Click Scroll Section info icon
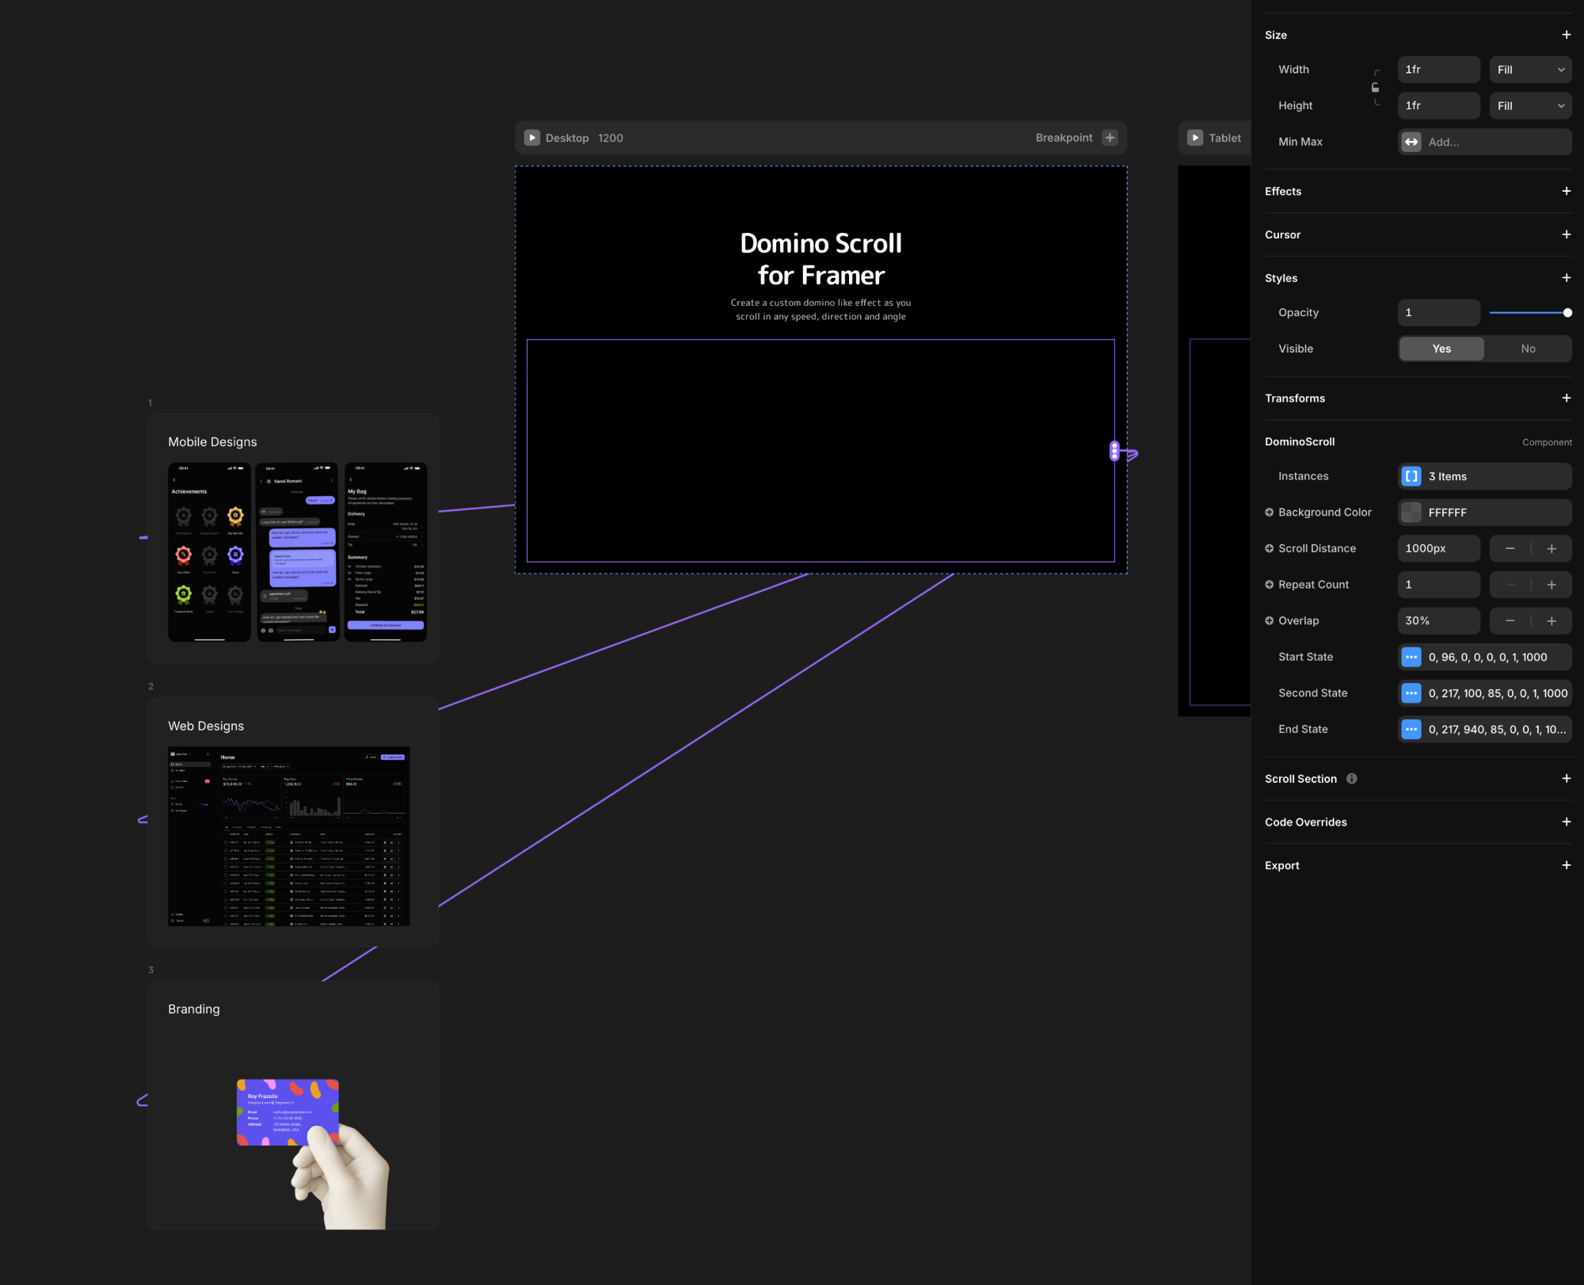 [1352, 779]
